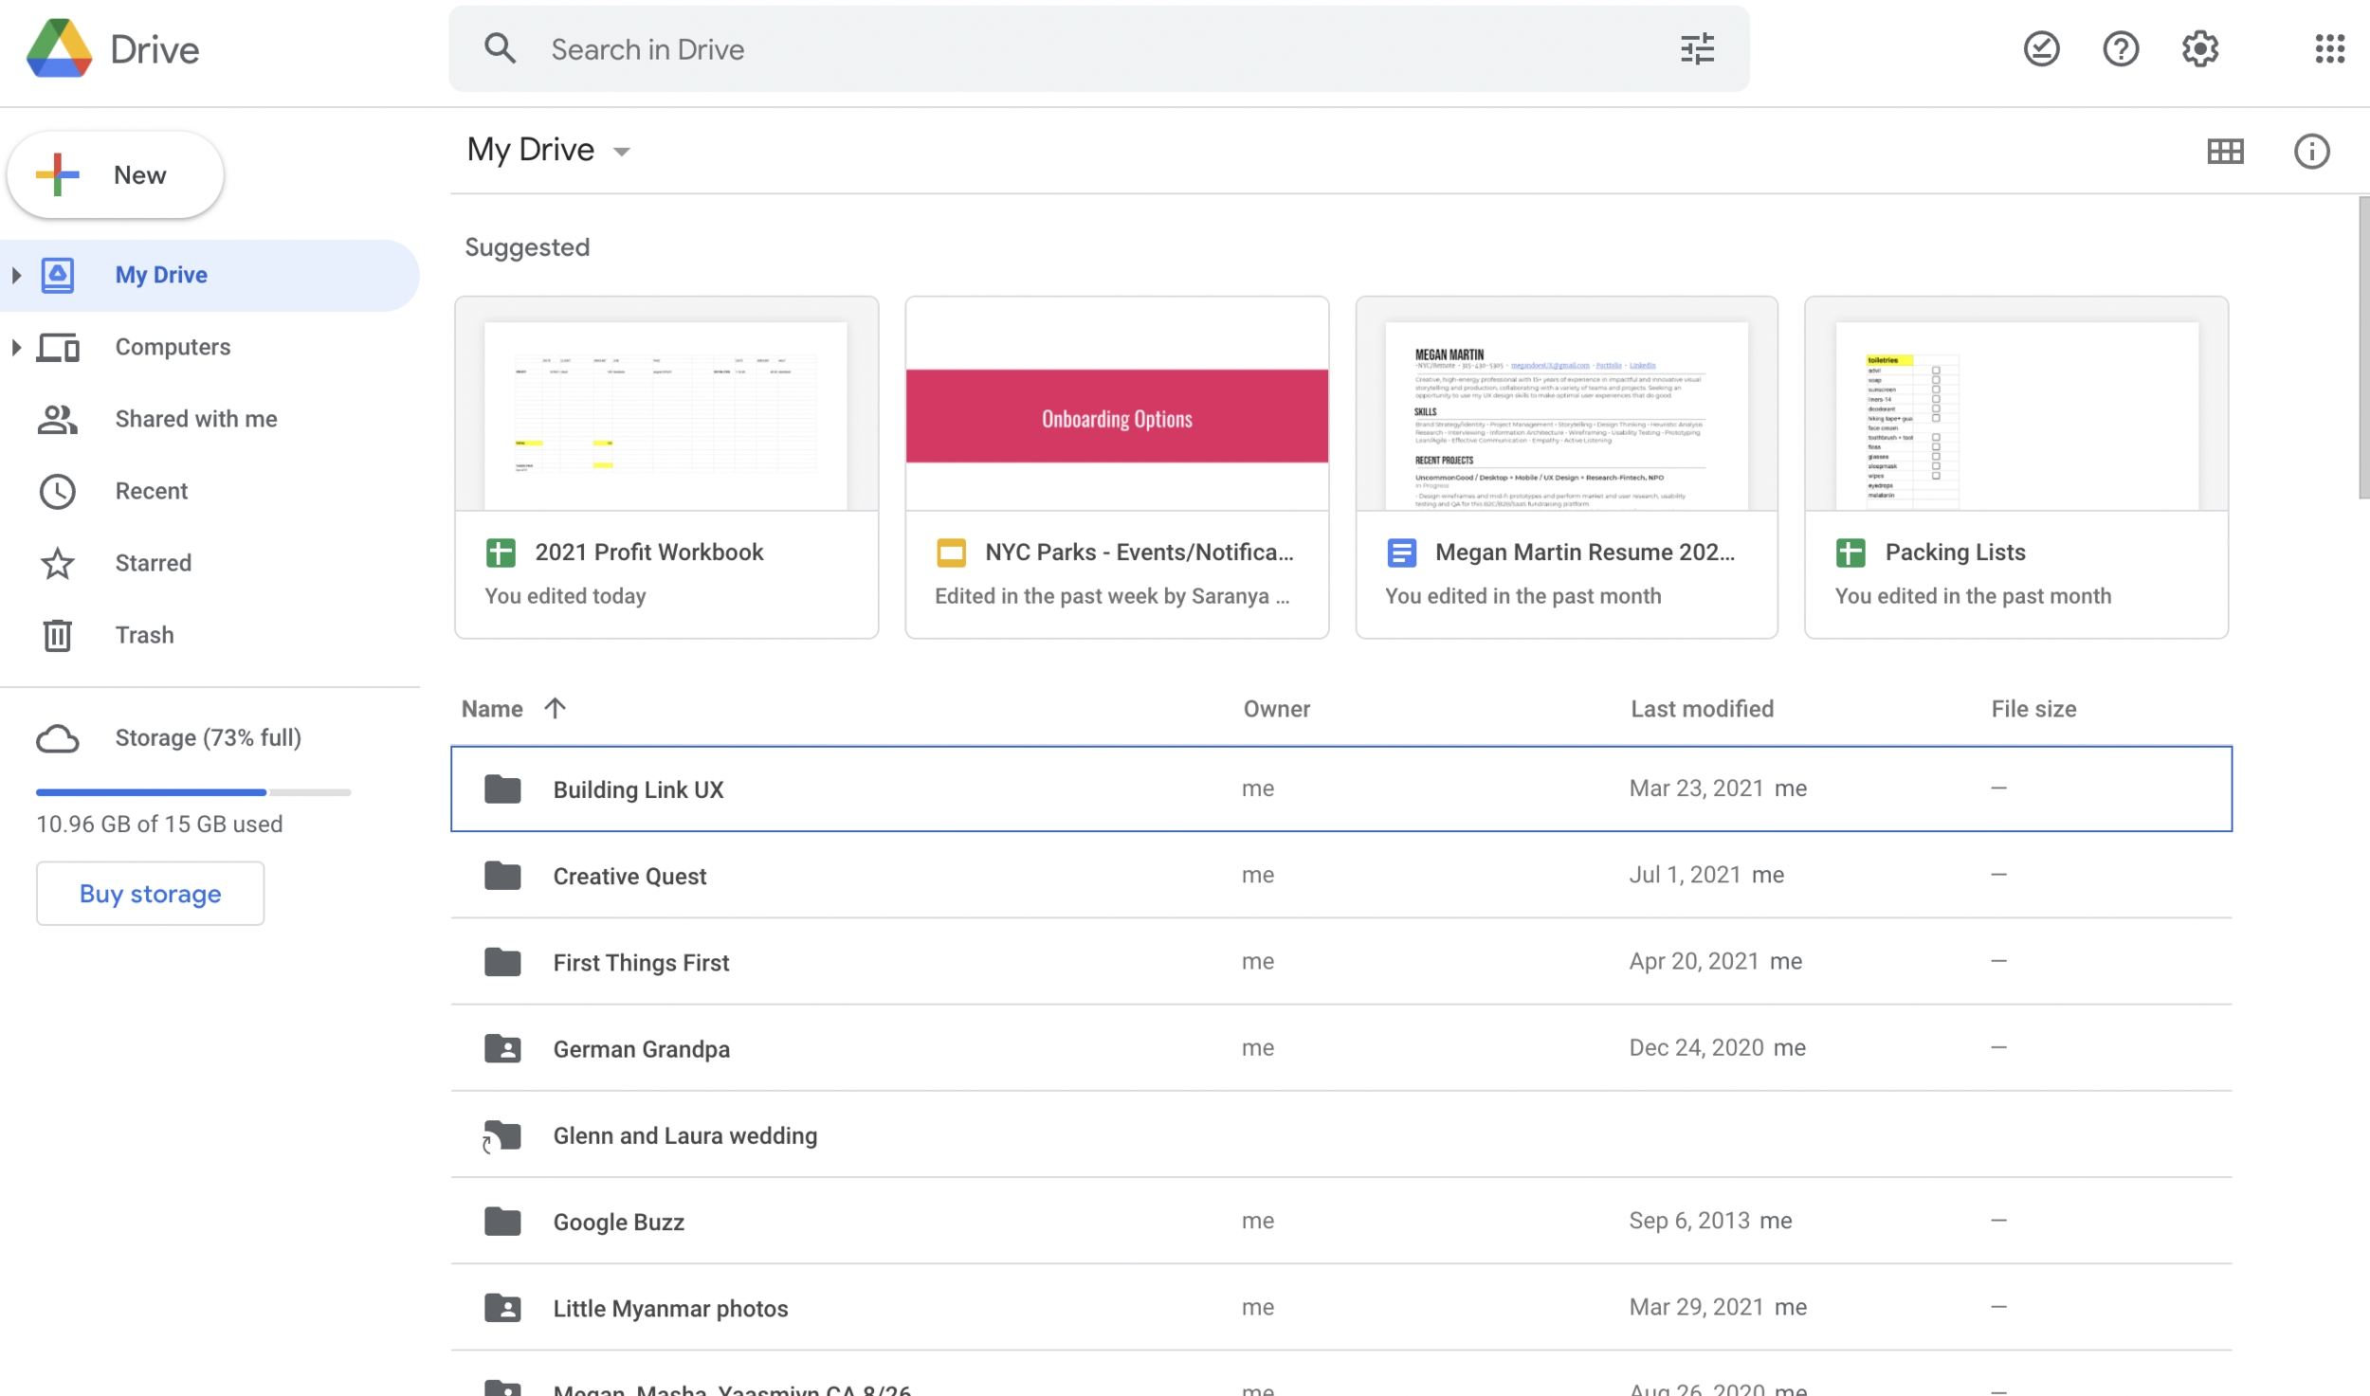Viewport: 2370px width, 1396px height.
Task: Open the Settings gear
Action: [x=2199, y=48]
